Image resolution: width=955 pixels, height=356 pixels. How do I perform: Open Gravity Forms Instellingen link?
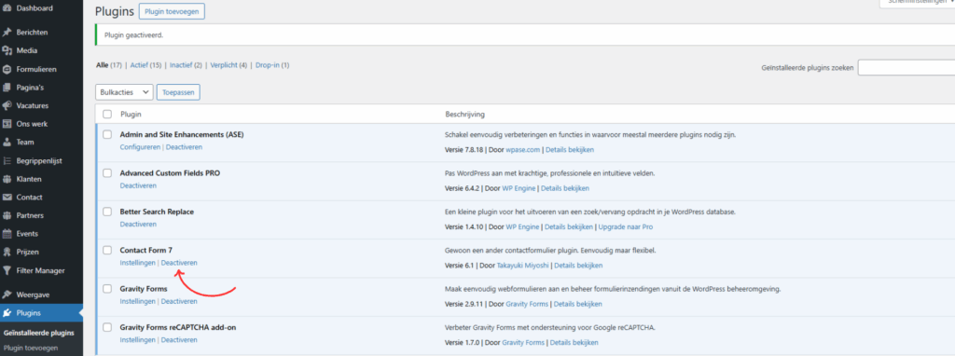[138, 301]
